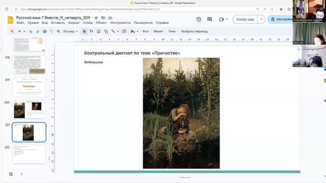Open the comments panel icon
The width and height of the screenshot is (326, 183).
point(209,19)
